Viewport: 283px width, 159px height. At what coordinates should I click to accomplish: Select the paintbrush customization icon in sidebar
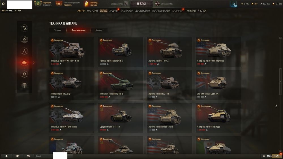coord(24,85)
